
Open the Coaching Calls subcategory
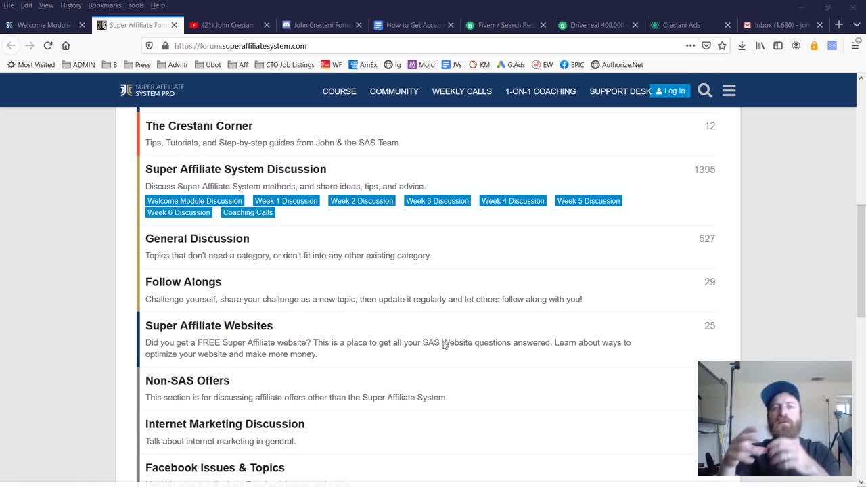click(248, 212)
